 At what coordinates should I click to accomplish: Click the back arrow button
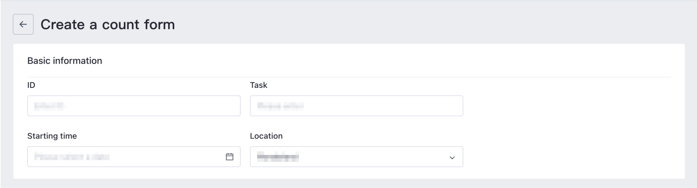coord(23,25)
